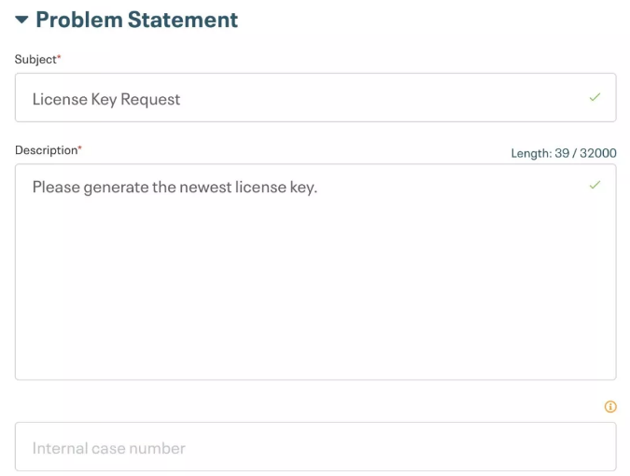630x476 pixels.
Task: Place cursor in 'License Key Request' text
Action: 106,99
